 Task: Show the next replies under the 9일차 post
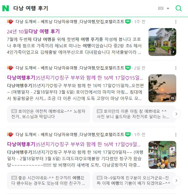click(176, 181)
